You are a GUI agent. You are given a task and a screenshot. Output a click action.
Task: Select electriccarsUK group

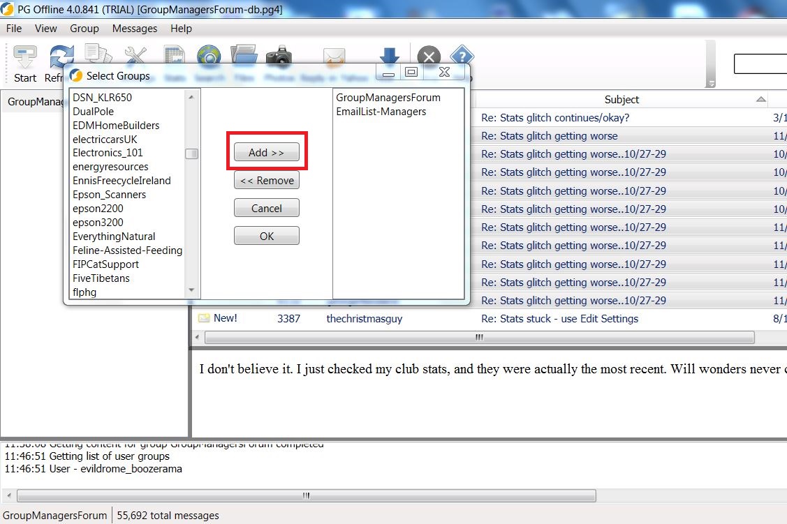(105, 140)
